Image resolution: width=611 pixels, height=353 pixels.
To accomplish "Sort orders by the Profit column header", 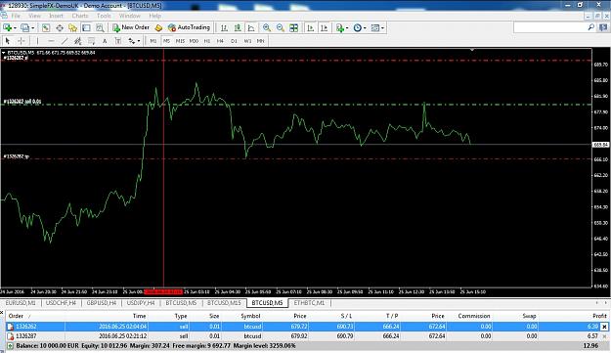I will pos(599,316).
